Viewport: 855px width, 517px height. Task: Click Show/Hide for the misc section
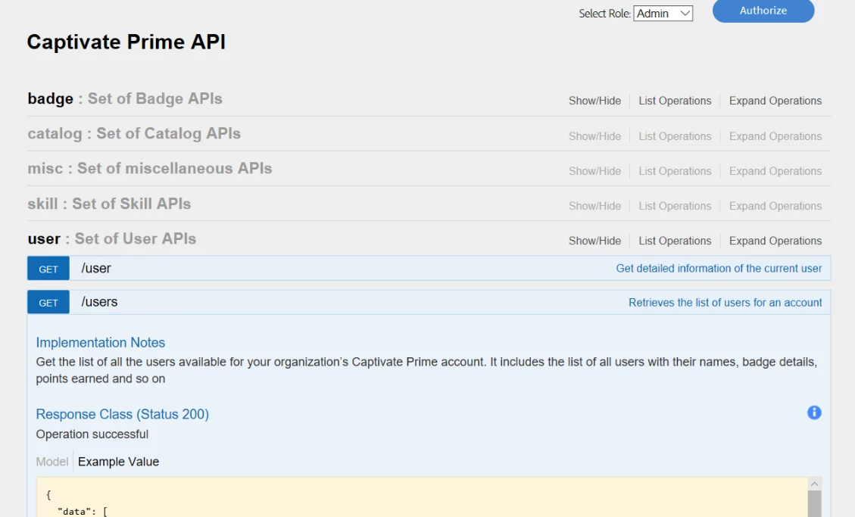point(594,171)
